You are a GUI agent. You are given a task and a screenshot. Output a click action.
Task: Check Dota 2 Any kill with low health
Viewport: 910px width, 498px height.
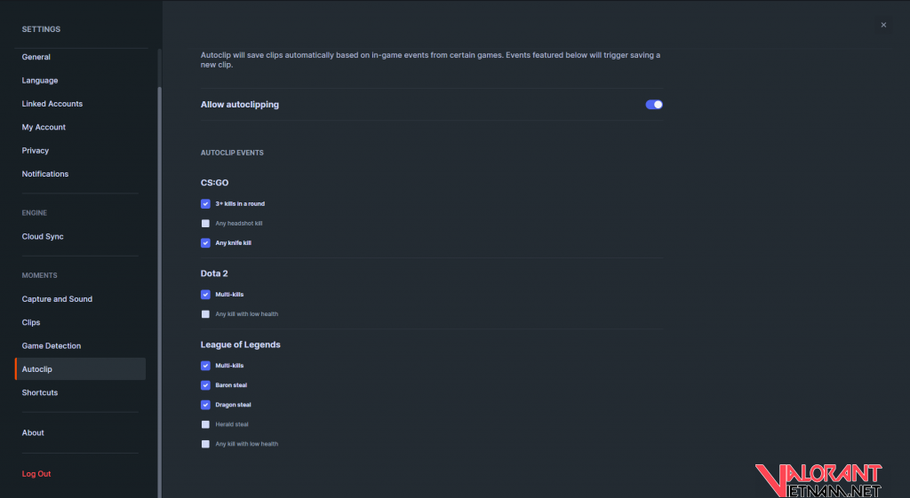[x=205, y=314]
